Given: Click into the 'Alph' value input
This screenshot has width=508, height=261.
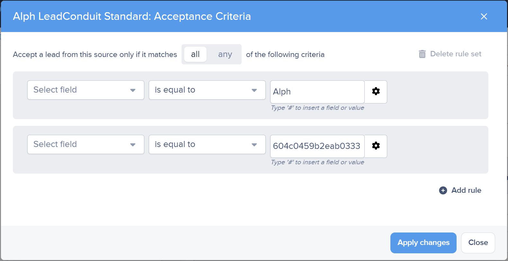Looking at the screenshot, I should pos(317,92).
